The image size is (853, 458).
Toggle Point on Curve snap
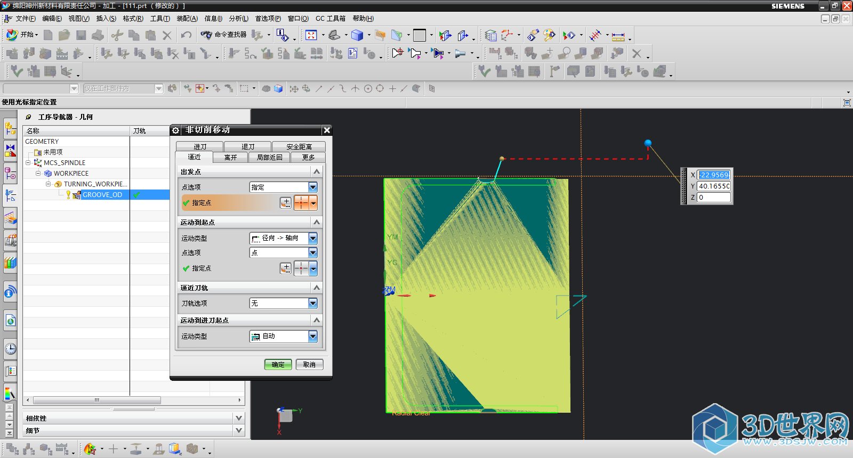coord(404,89)
